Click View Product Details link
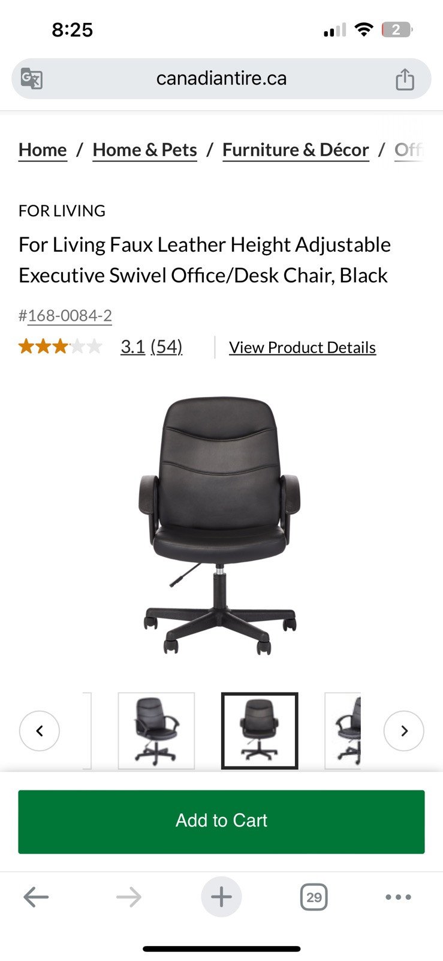 point(303,348)
